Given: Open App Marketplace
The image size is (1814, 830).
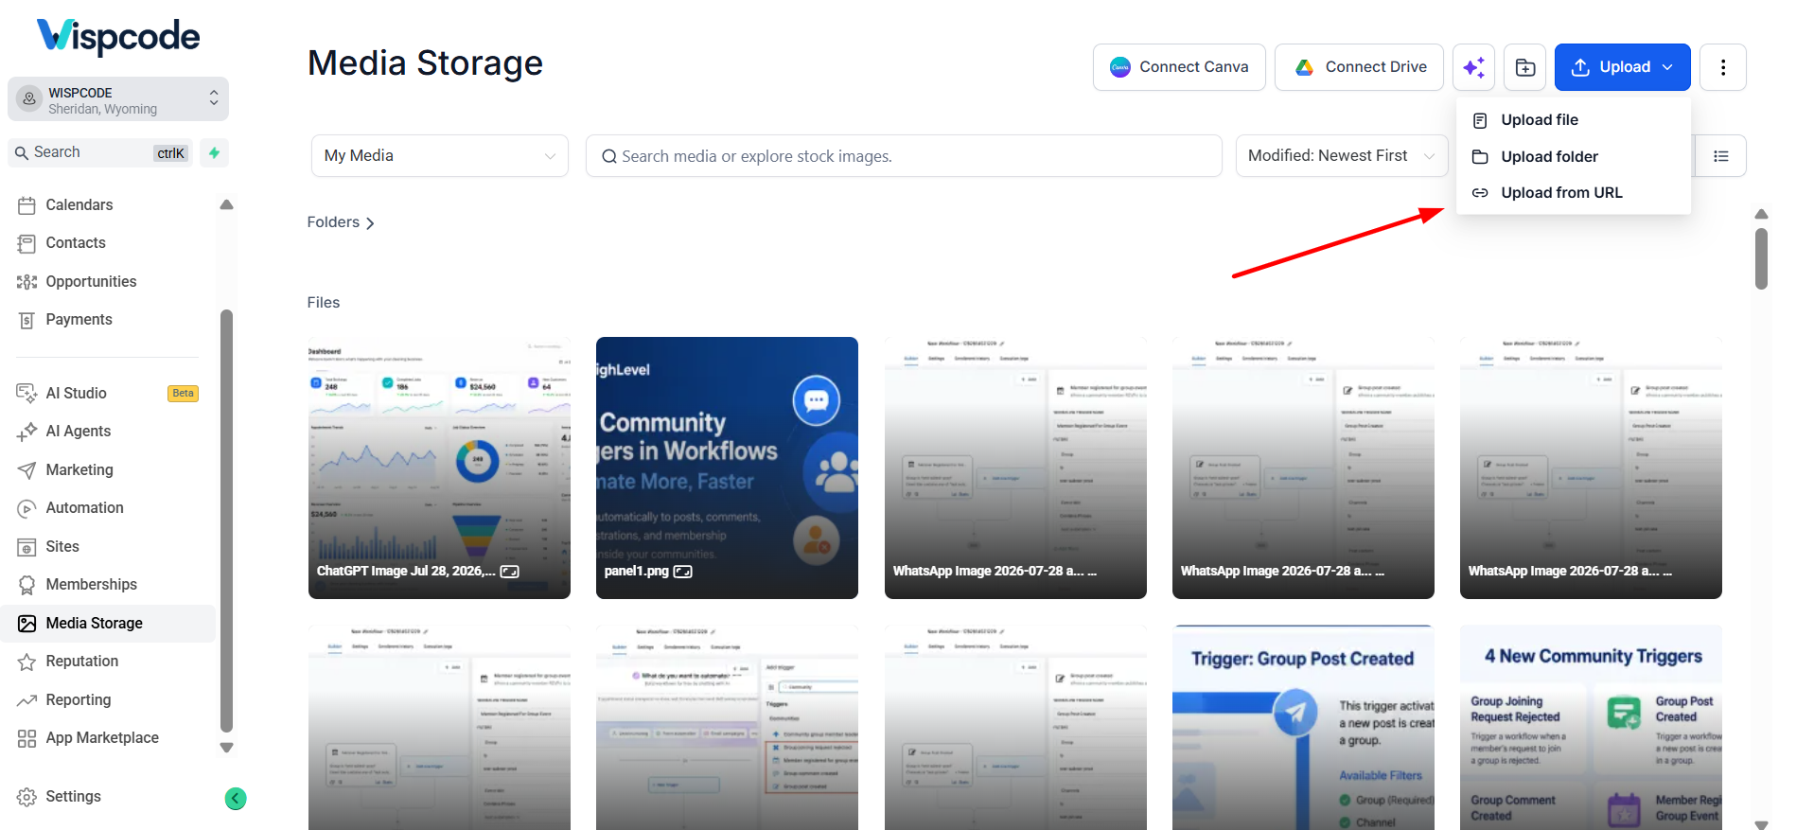Looking at the screenshot, I should 102,738.
